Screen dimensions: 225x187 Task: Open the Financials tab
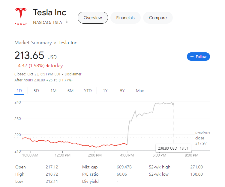coord(125,18)
